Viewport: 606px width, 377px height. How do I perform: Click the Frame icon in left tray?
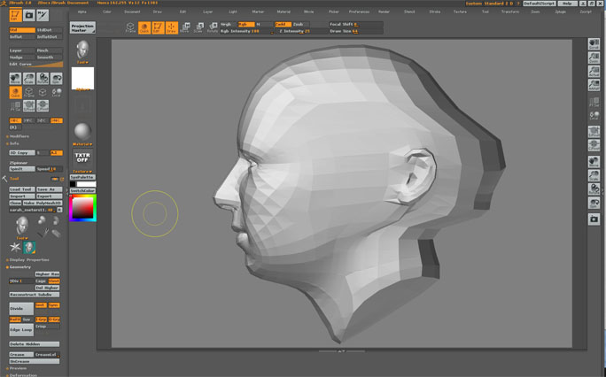coord(28,93)
